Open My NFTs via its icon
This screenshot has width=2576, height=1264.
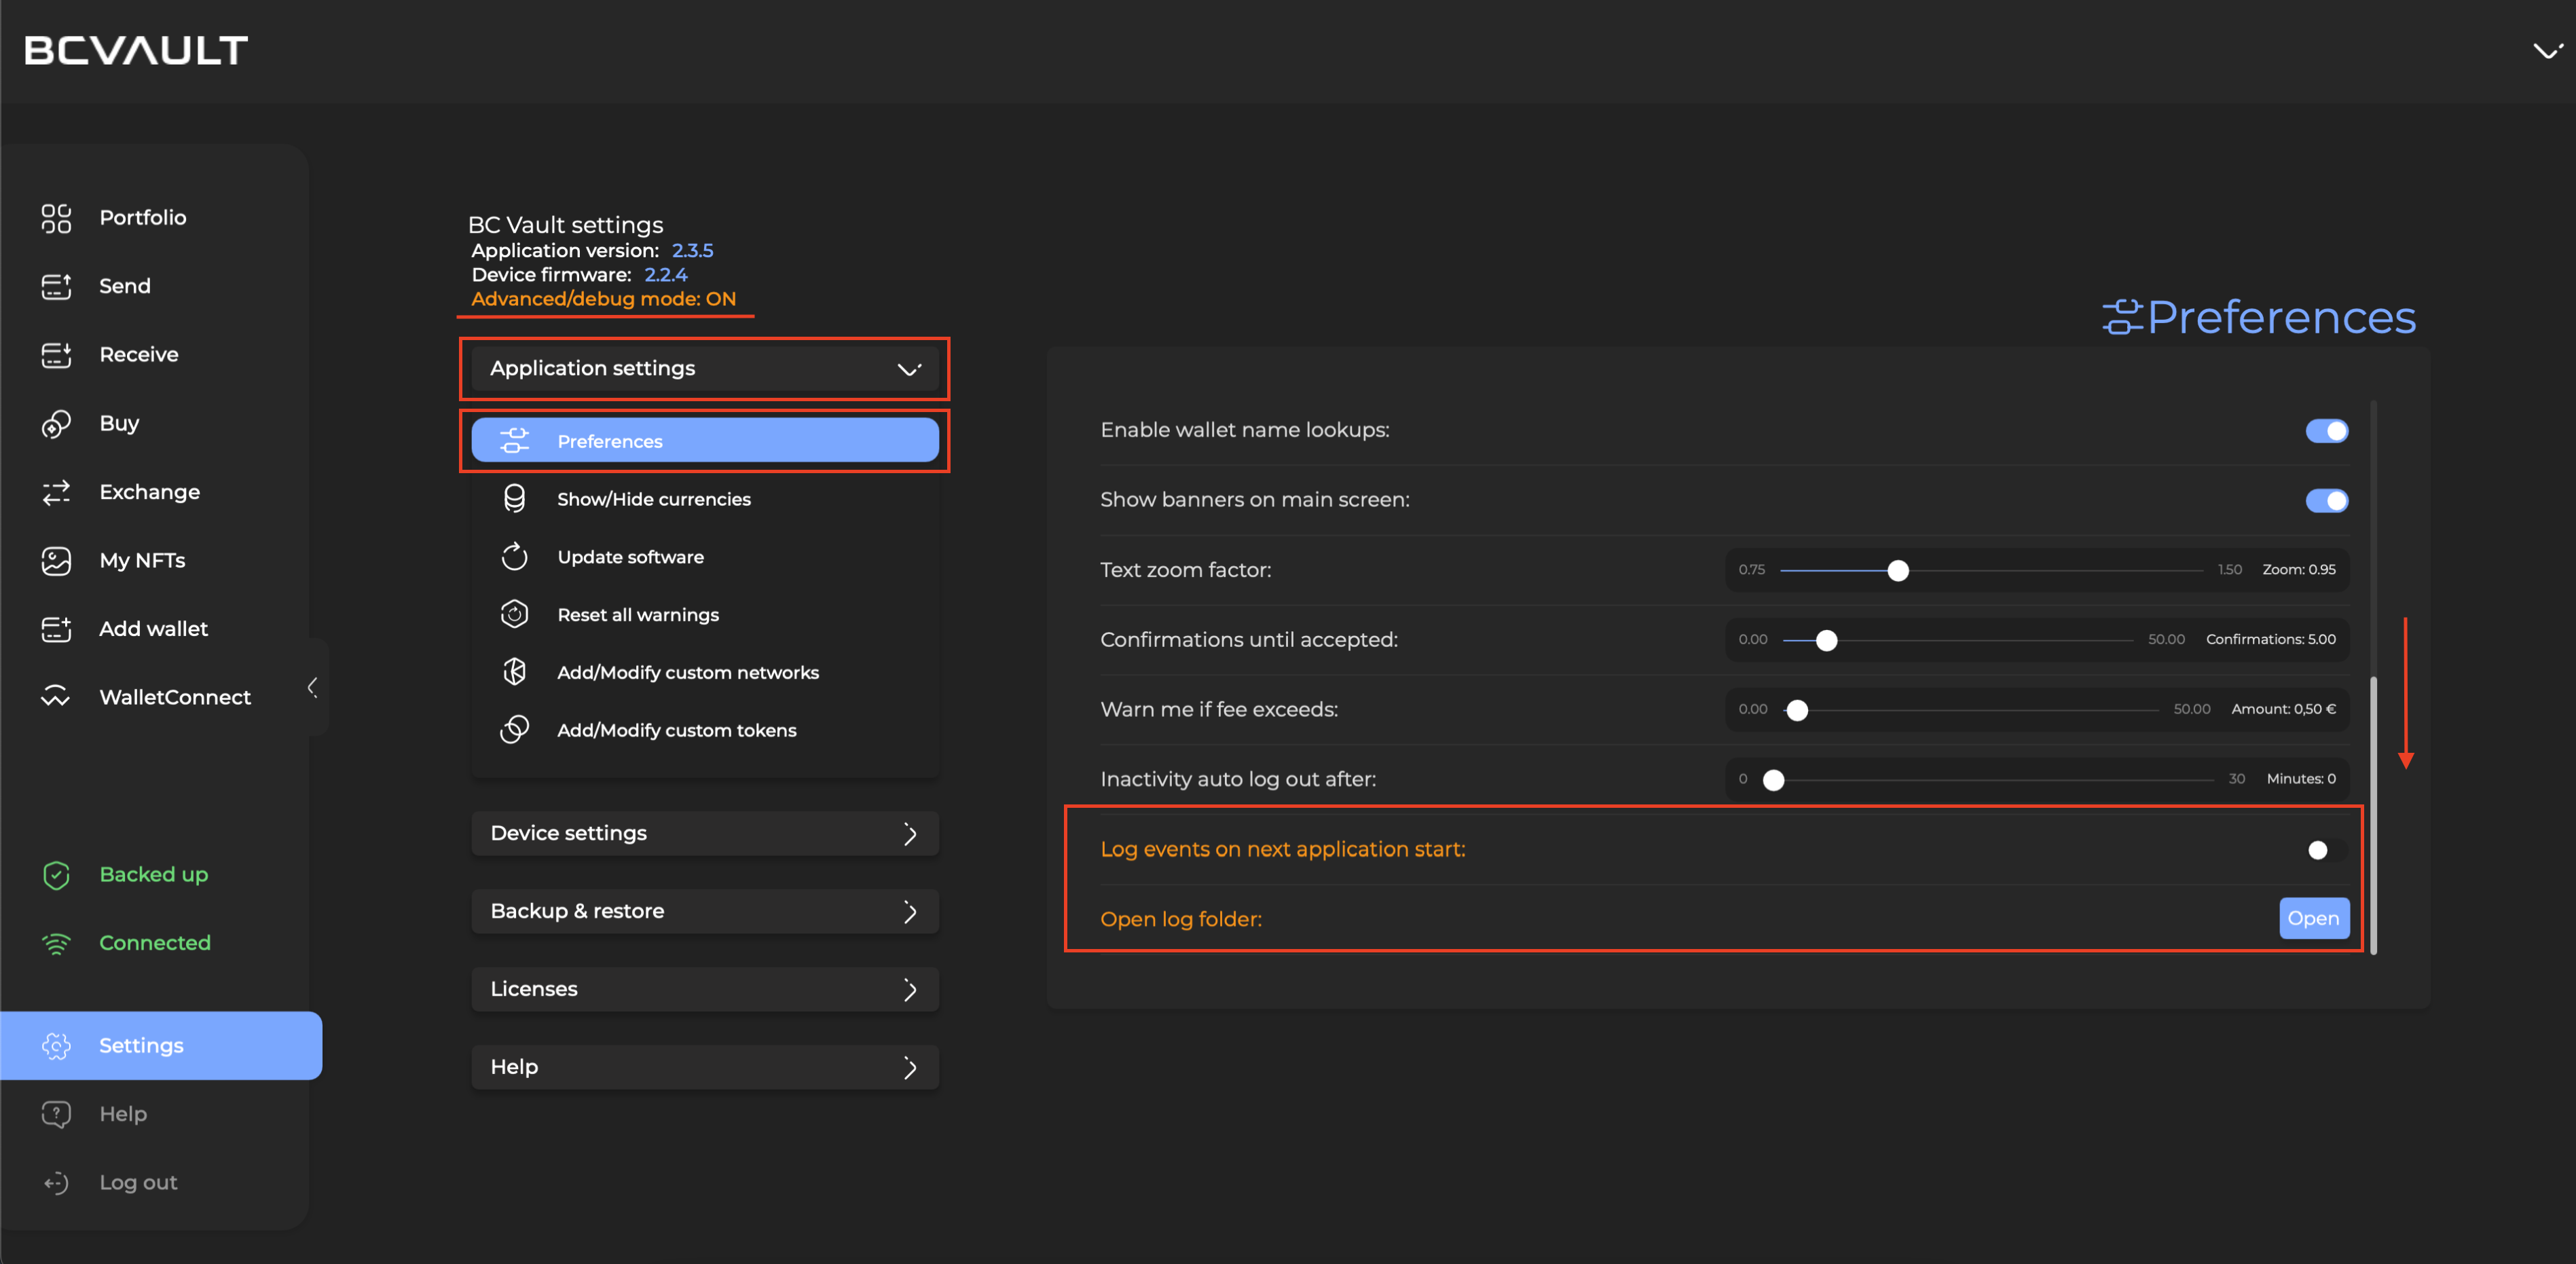tap(56, 561)
